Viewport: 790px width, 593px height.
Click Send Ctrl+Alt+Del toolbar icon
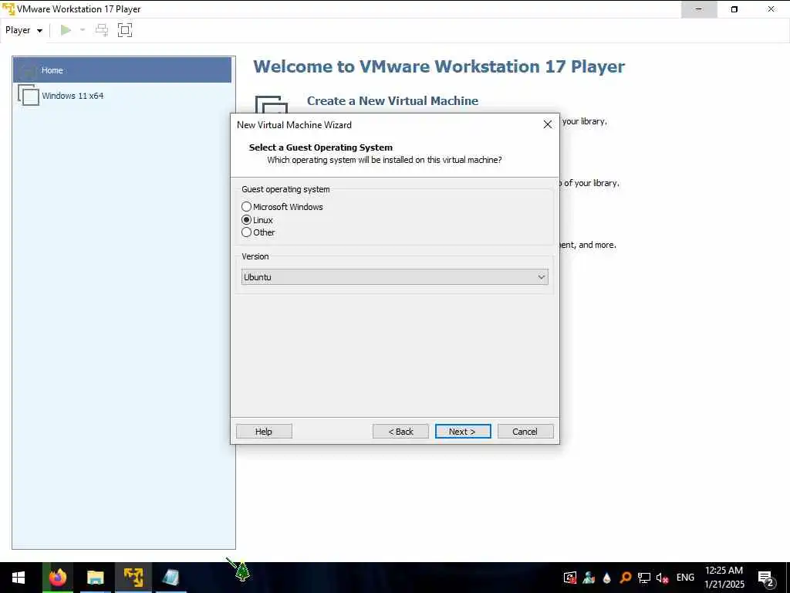click(102, 30)
